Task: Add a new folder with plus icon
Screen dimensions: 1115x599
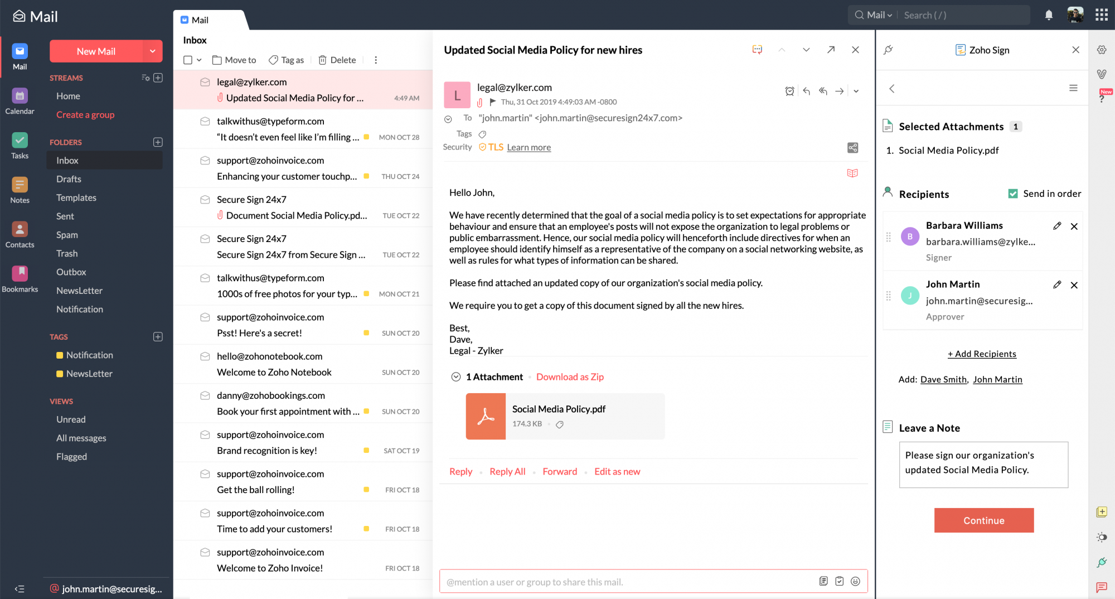Action: tap(158, 142)
